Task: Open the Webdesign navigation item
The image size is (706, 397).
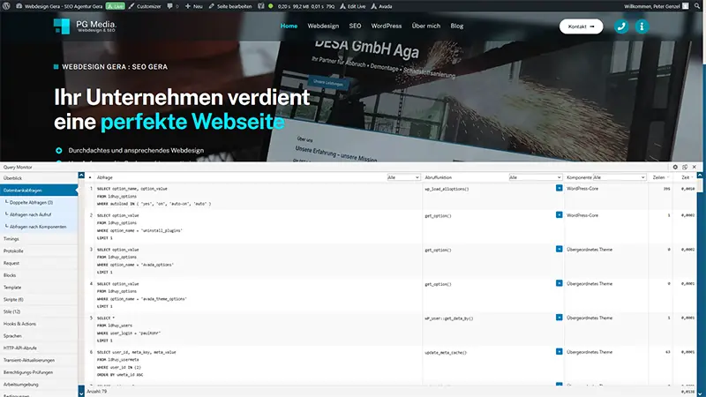Action: [x=323, y=26]
